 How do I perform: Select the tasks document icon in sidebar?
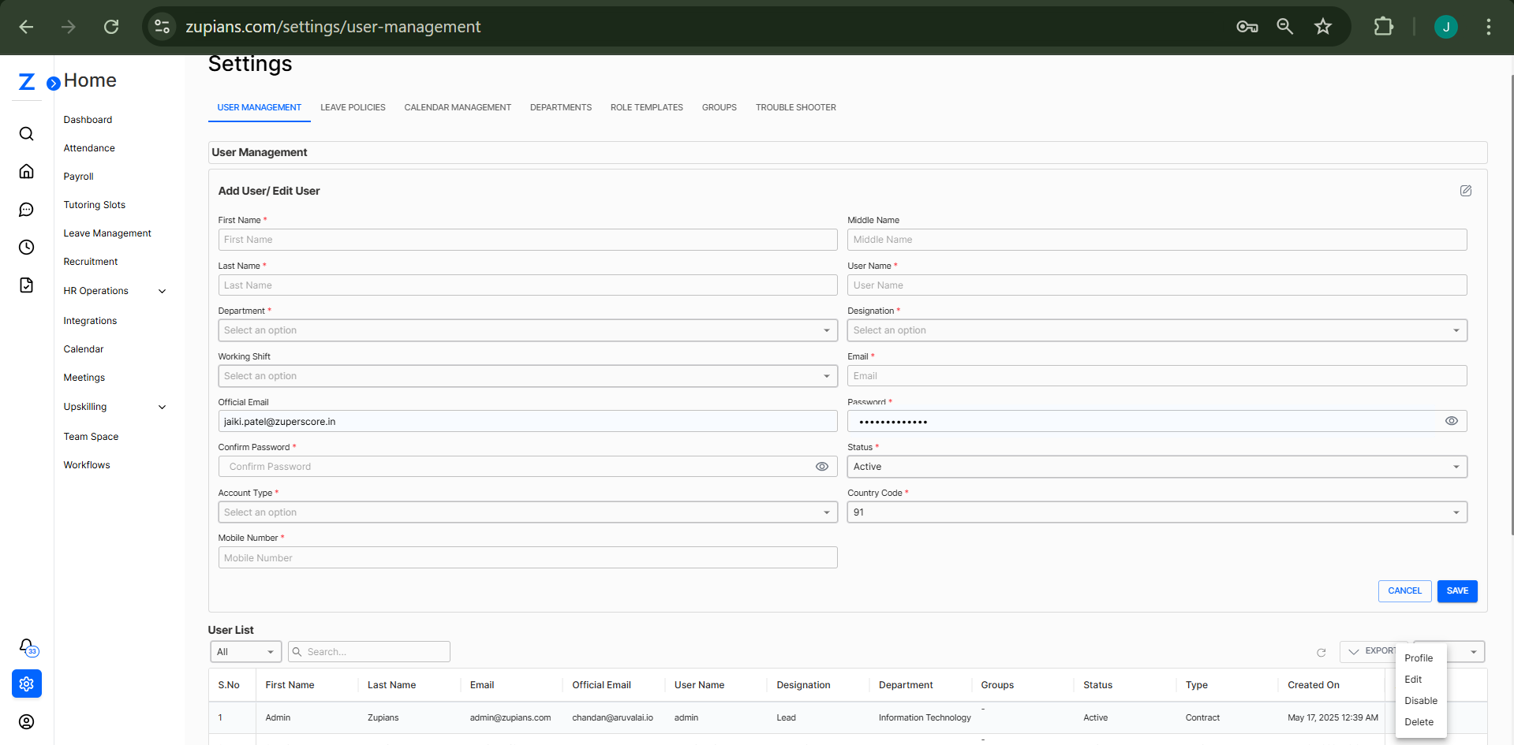tap(26, 285)
